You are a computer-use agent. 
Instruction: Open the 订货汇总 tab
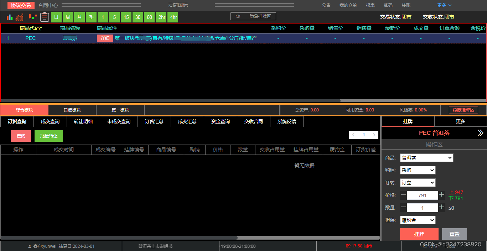click(154, 121)
